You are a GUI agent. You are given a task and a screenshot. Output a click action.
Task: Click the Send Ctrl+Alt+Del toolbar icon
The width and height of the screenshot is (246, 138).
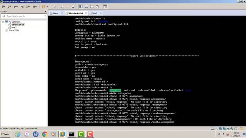54,7
